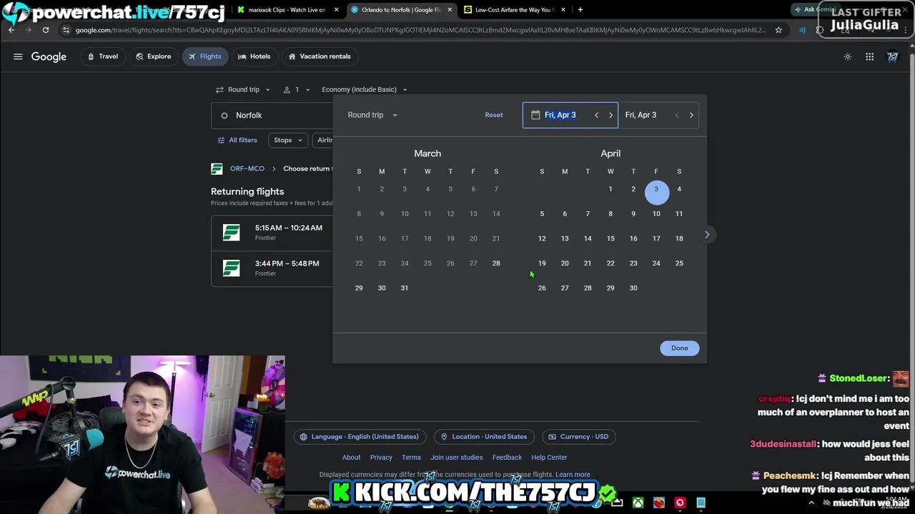
Task: Open the Vacation rentals tab
Action: pos(319,56)
